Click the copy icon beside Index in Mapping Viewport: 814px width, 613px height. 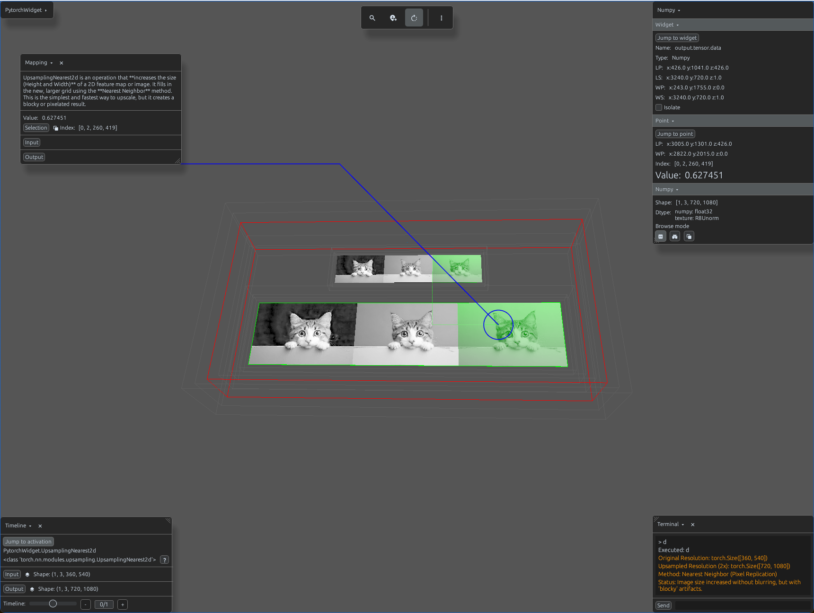[x=56, y=128]
